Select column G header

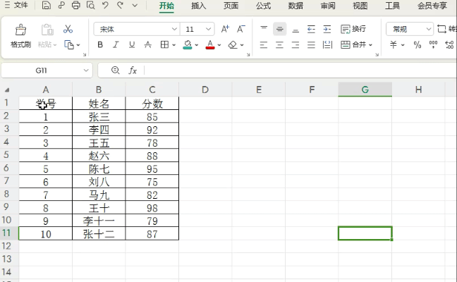point(365,90)
